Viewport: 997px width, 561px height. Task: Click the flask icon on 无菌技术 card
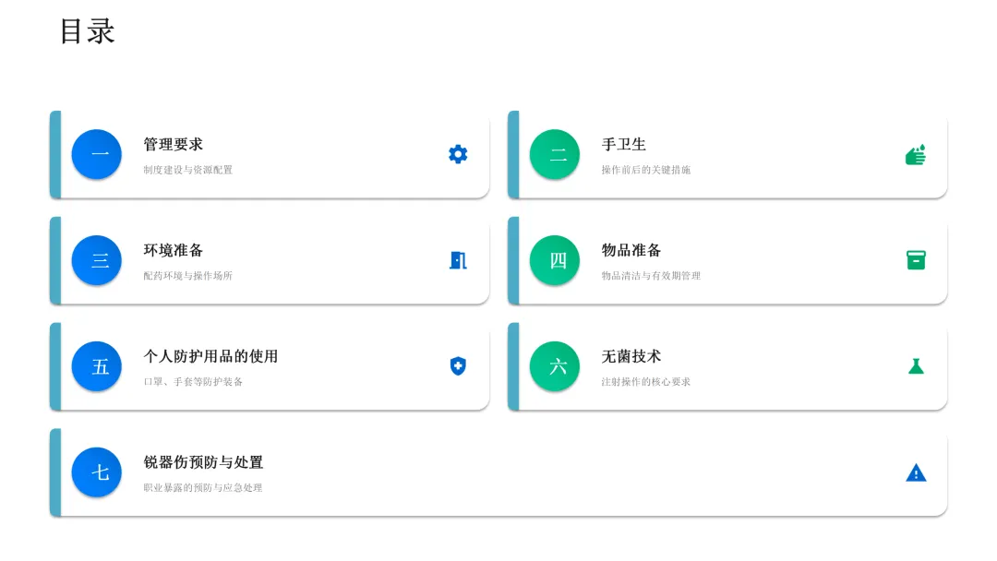[x=916, y=366]
